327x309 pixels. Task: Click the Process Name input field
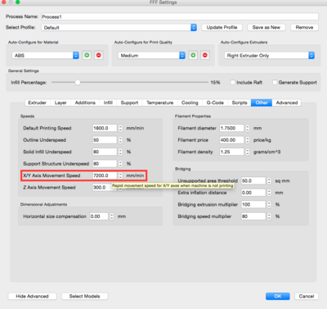180,16
